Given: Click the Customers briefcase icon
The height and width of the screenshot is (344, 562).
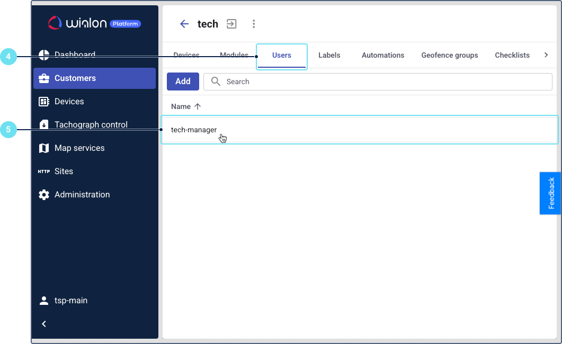Looking at the screenshot, I should coord(44,78).
